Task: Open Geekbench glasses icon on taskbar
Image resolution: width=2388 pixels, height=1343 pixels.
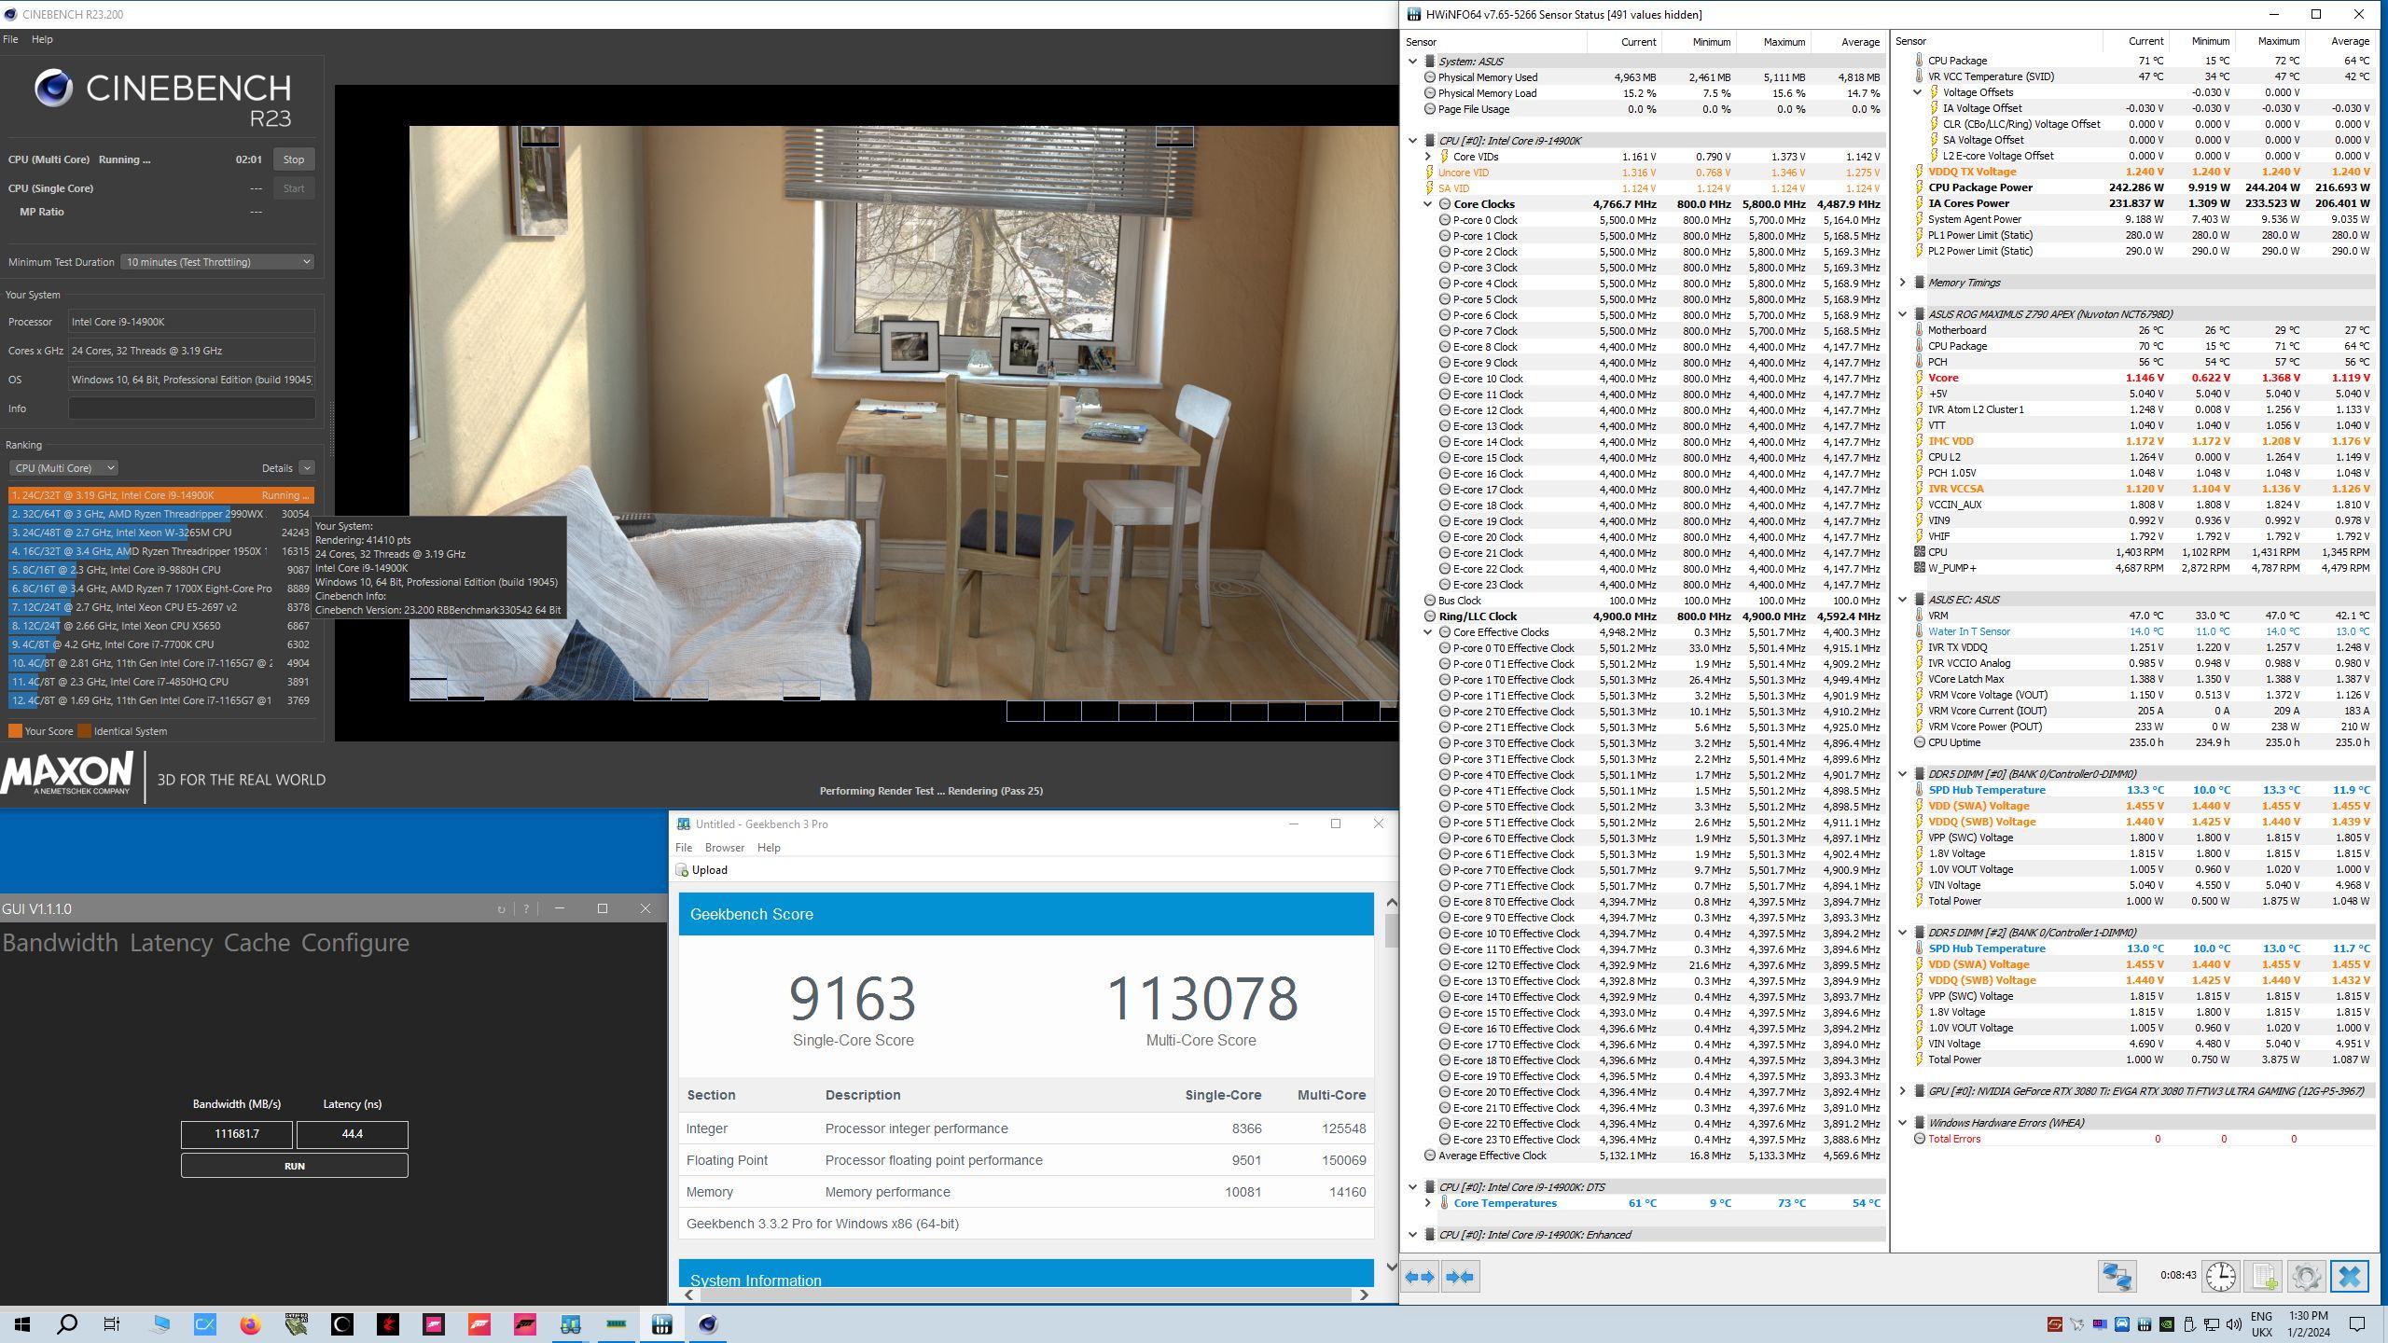Action: pyautogui.click(x=571, y=1324)
